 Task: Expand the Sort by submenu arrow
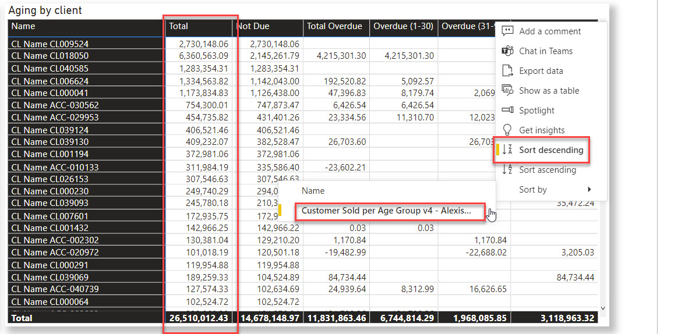point(589,189)
